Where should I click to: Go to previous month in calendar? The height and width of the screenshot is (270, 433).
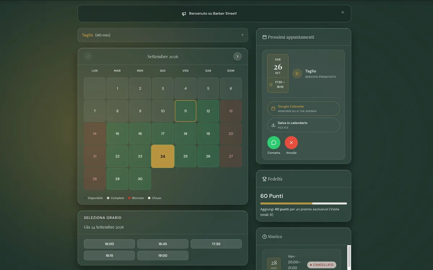(x=88, y=57)
